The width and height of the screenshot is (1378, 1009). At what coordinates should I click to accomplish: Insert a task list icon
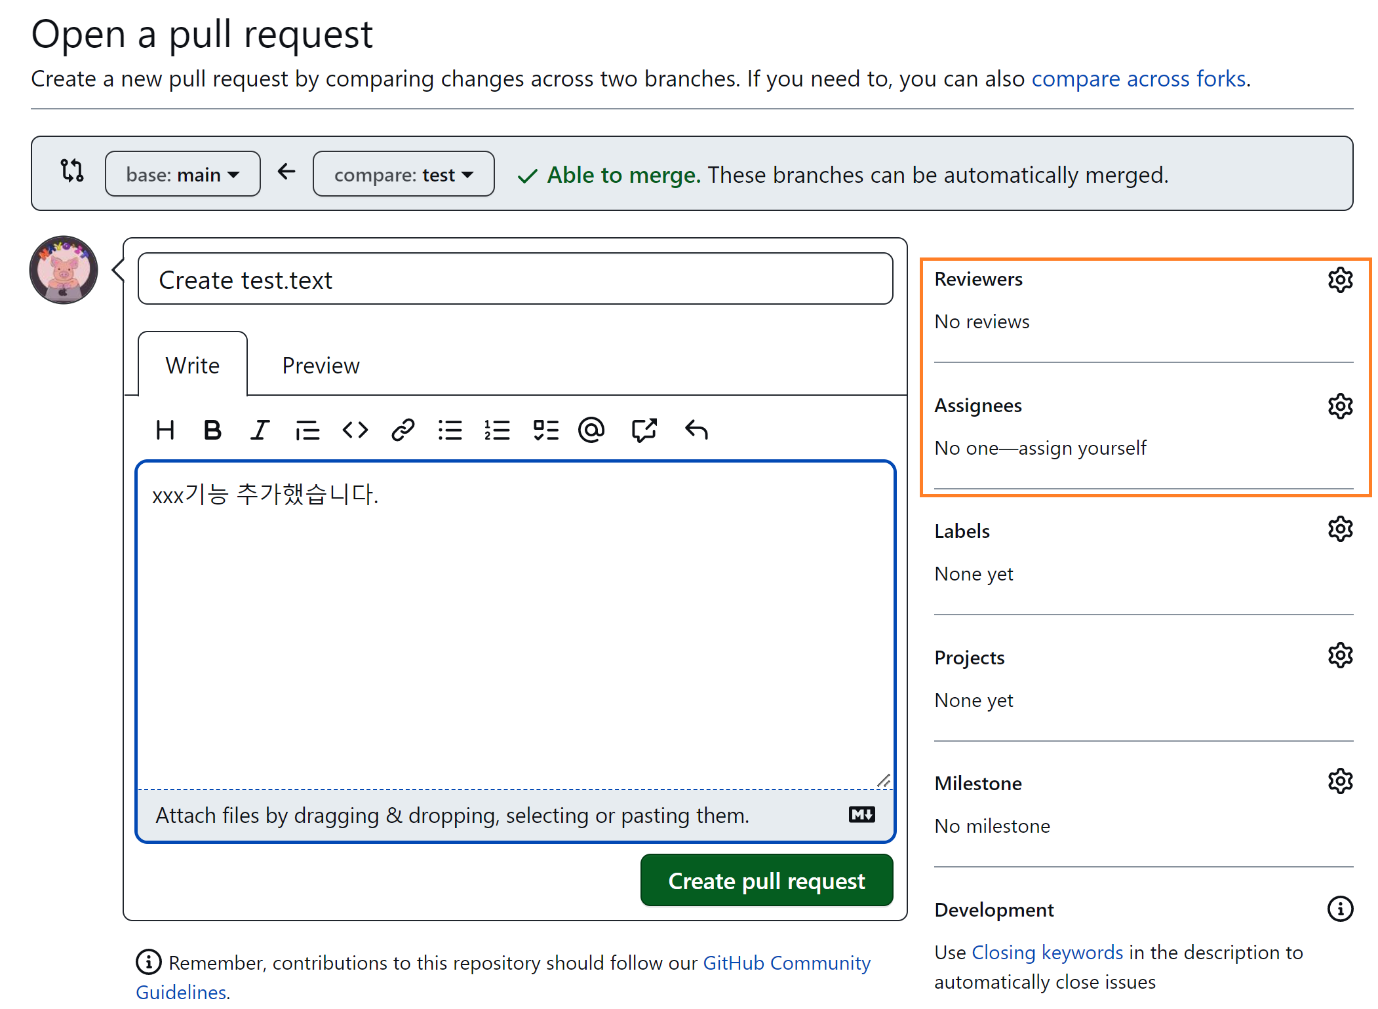(545, 430)
